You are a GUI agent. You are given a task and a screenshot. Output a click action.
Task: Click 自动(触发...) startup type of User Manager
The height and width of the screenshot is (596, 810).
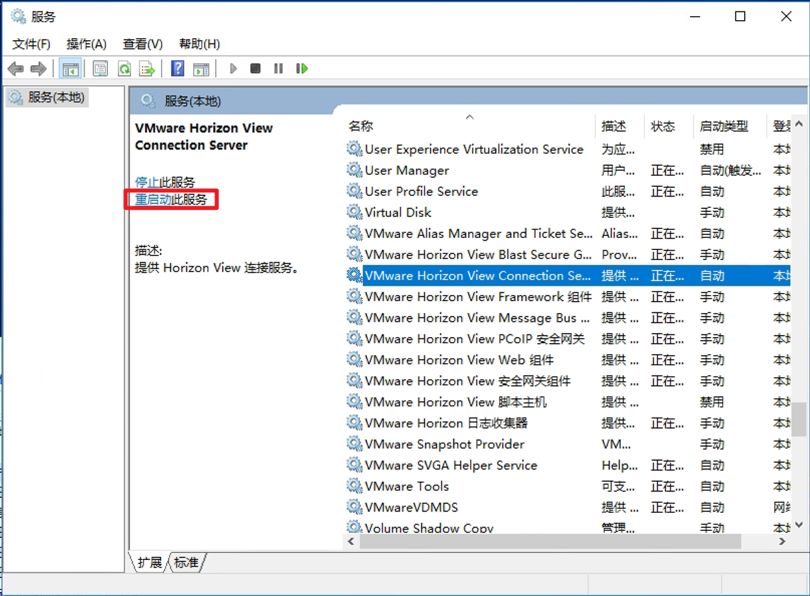coord(731,170)
